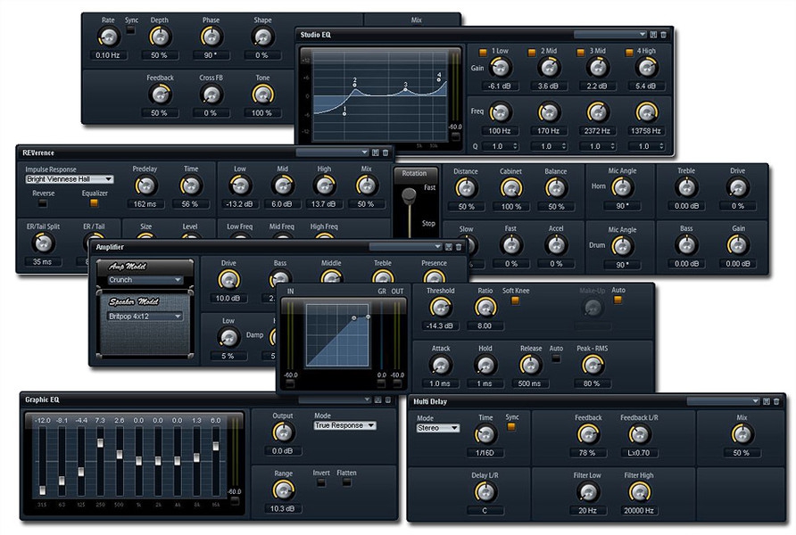Open the Multi Delay Stereo mode dropdown
The height and width of the screenshot is (535, 796).
pos(438,428)
